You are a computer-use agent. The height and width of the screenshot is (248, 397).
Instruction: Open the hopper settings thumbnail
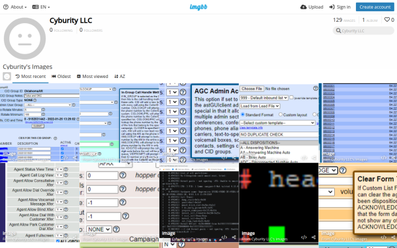pos(119,202)
